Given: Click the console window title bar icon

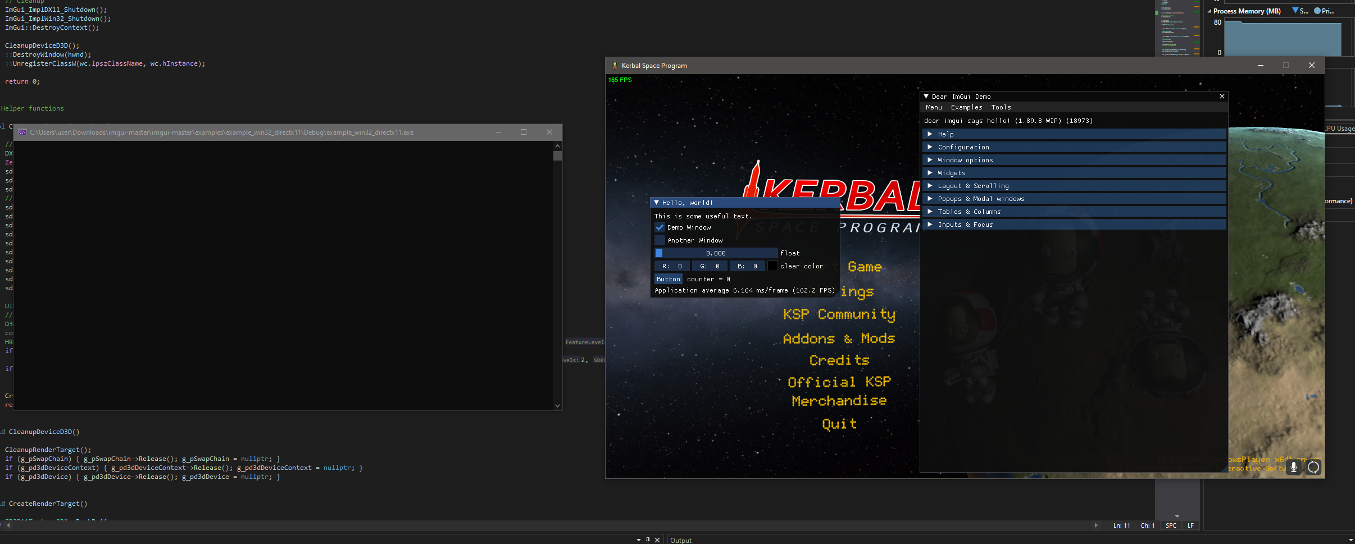Looking at the screenshot, I should [x=22, y=132].
